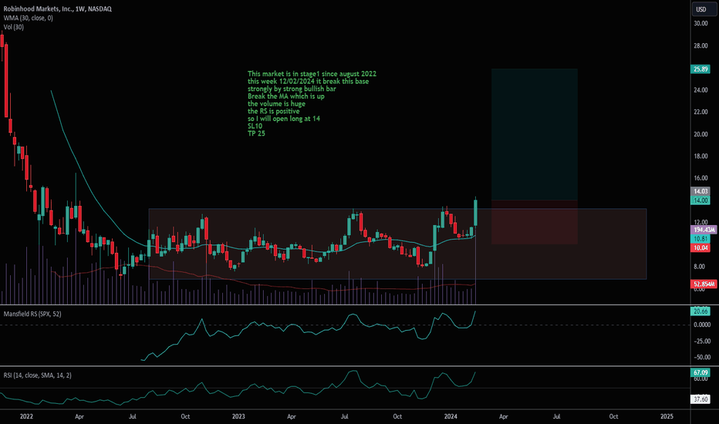The height and width of the screenshot is (424, 719).
Task: Click the Robinhood Markets, Inc. symbol title
Action: [57, 8]
